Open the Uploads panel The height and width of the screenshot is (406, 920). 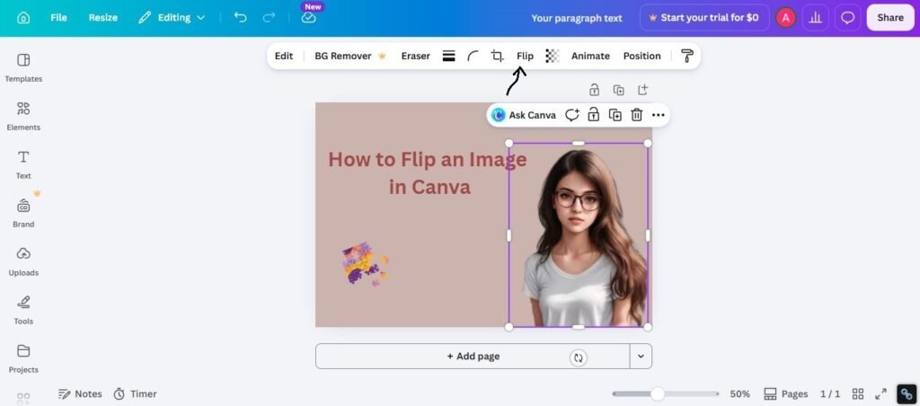[23, 261]
